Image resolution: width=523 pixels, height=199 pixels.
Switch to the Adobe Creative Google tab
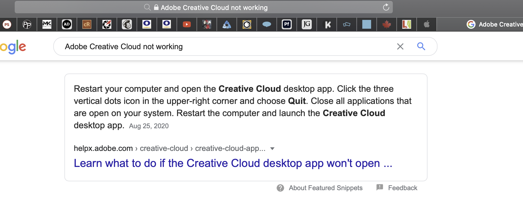pos(495,25)
